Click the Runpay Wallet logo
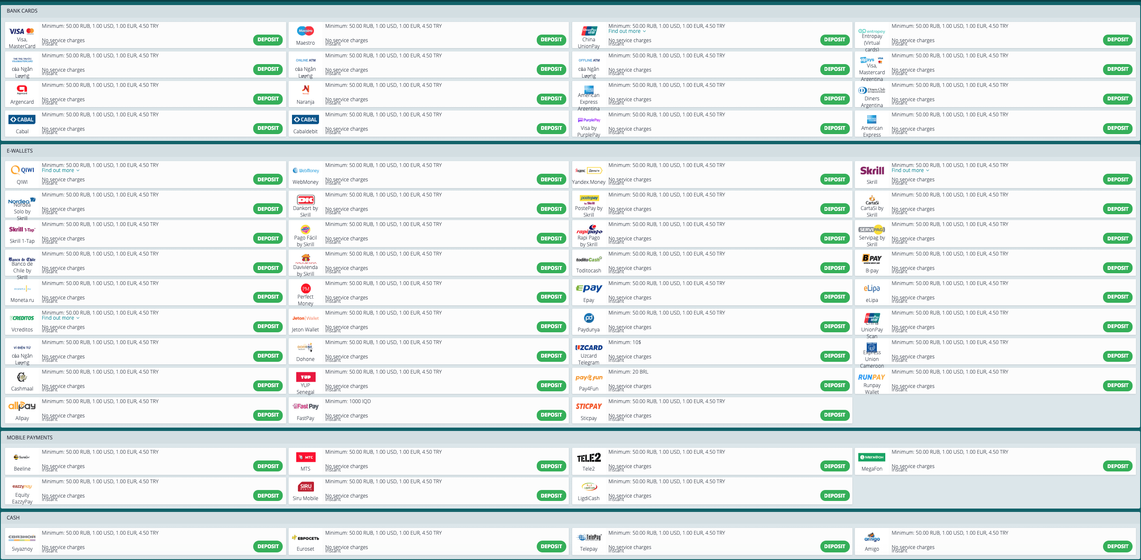The image size is (1141, 560). pos(871,377)
